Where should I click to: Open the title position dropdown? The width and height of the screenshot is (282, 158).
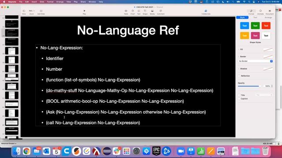[x=264, y=95]
